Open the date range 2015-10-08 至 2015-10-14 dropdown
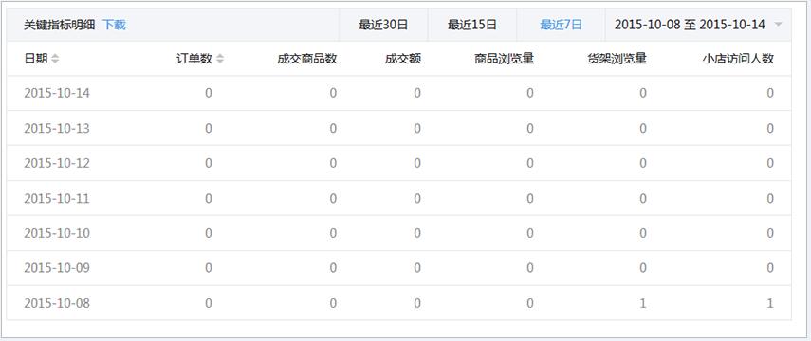The height and width of the screenshot is (341, 811). pos(698,25)
